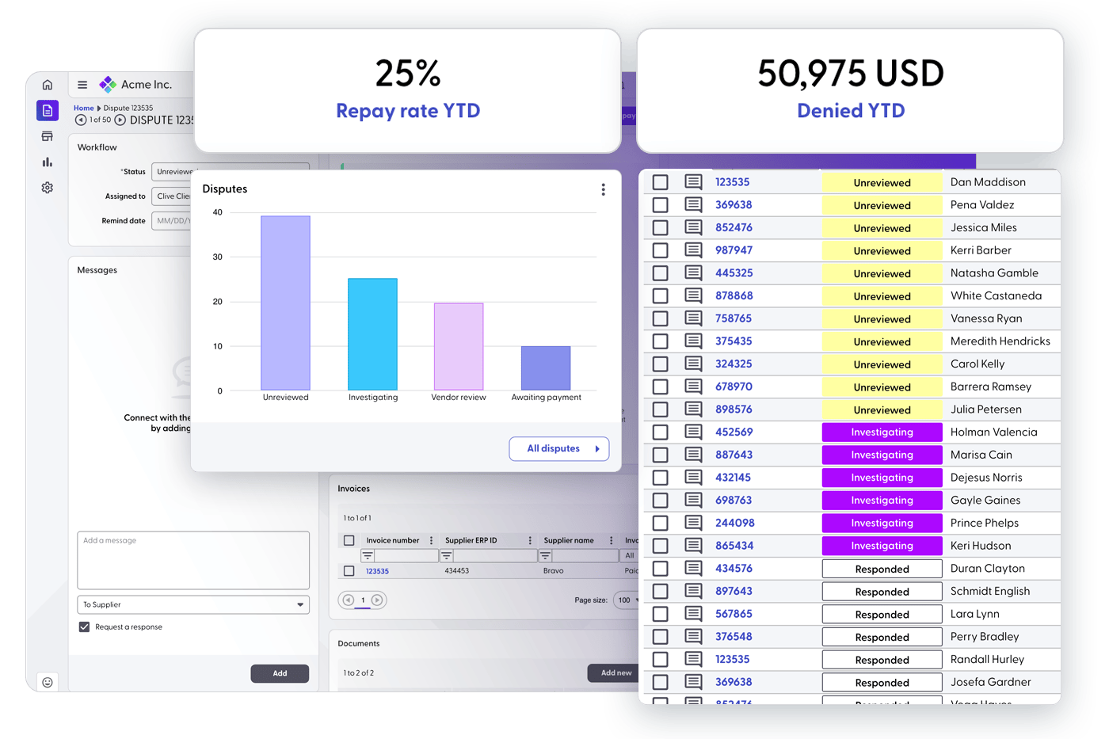Open the Disputes chart three-dot menu

[x=603, y=189]
